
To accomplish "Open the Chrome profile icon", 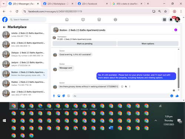I will (x=174, y=11).
